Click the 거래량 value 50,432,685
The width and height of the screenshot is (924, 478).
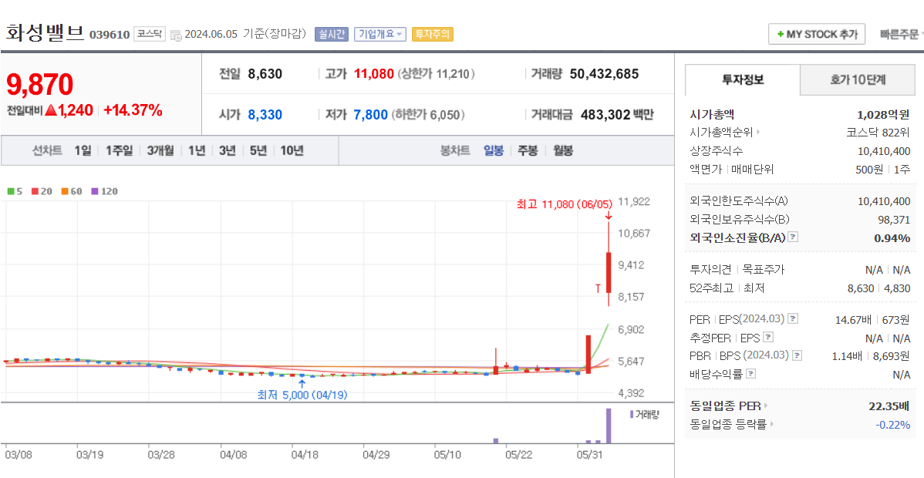(x=605, y=74)
